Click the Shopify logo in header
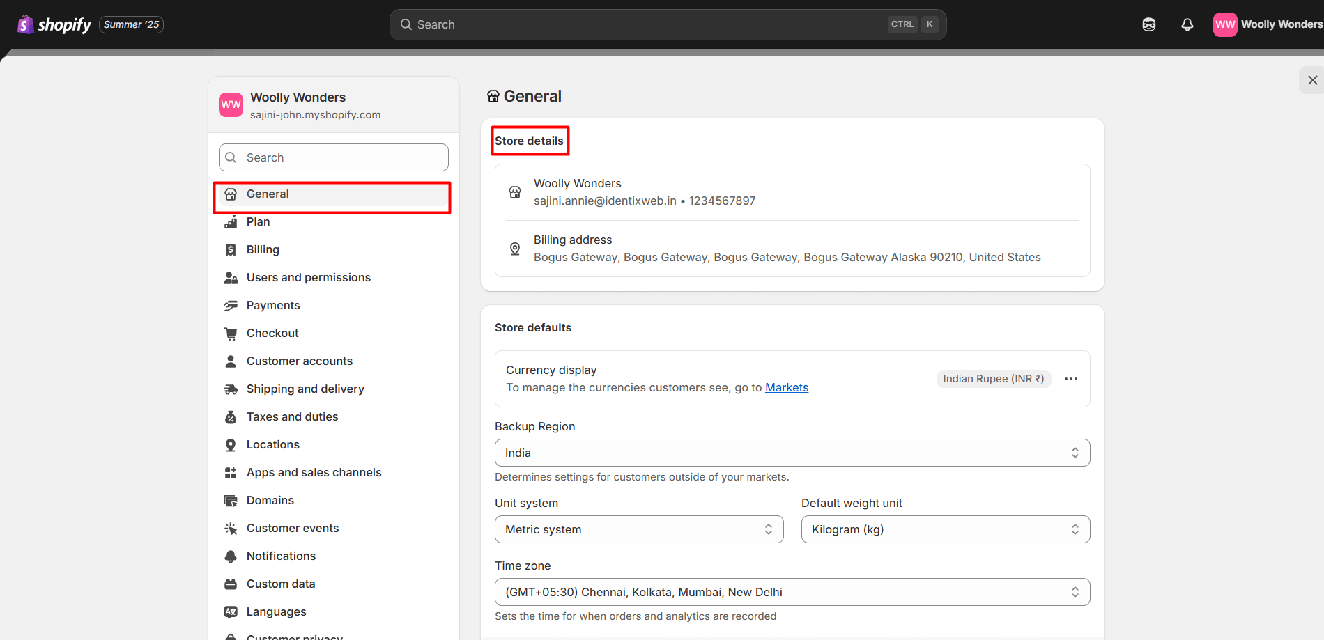1324x640 pixels. point(54,24)
